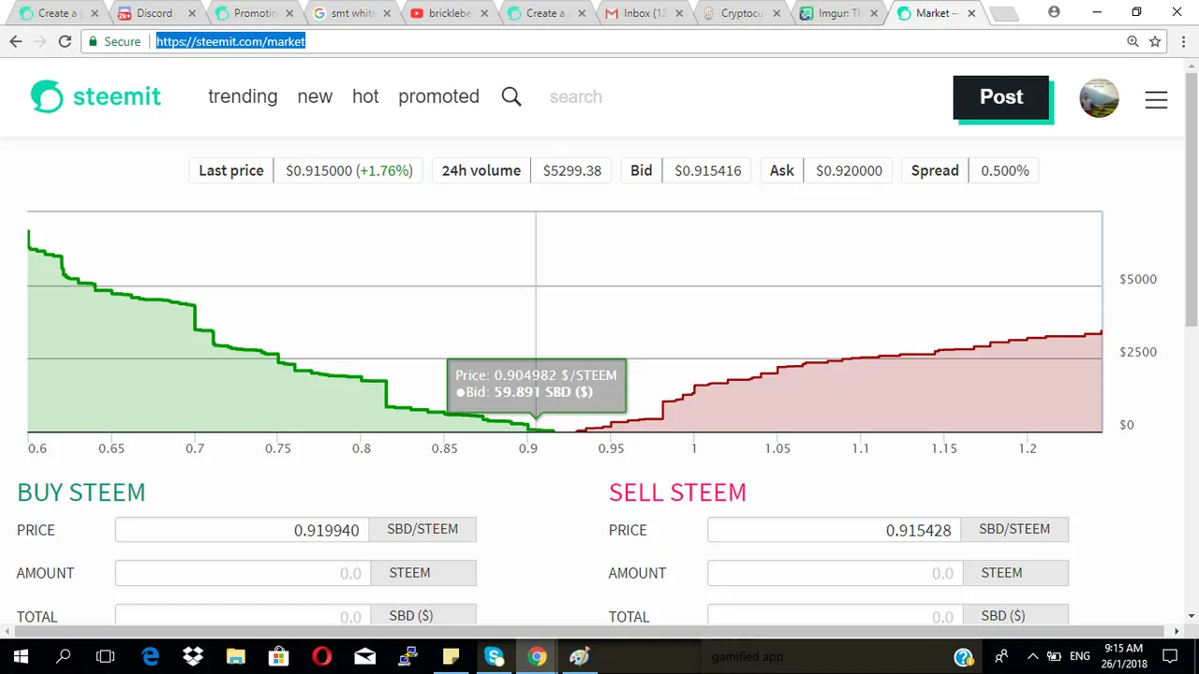This screenshot has width=1199, height=674.
Task: Go to the new posts link
Action: pyautogui.click(x=315, y=96)
